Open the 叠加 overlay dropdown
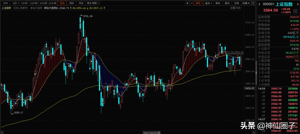Screen dimensions: 300x134 (208, 3)
